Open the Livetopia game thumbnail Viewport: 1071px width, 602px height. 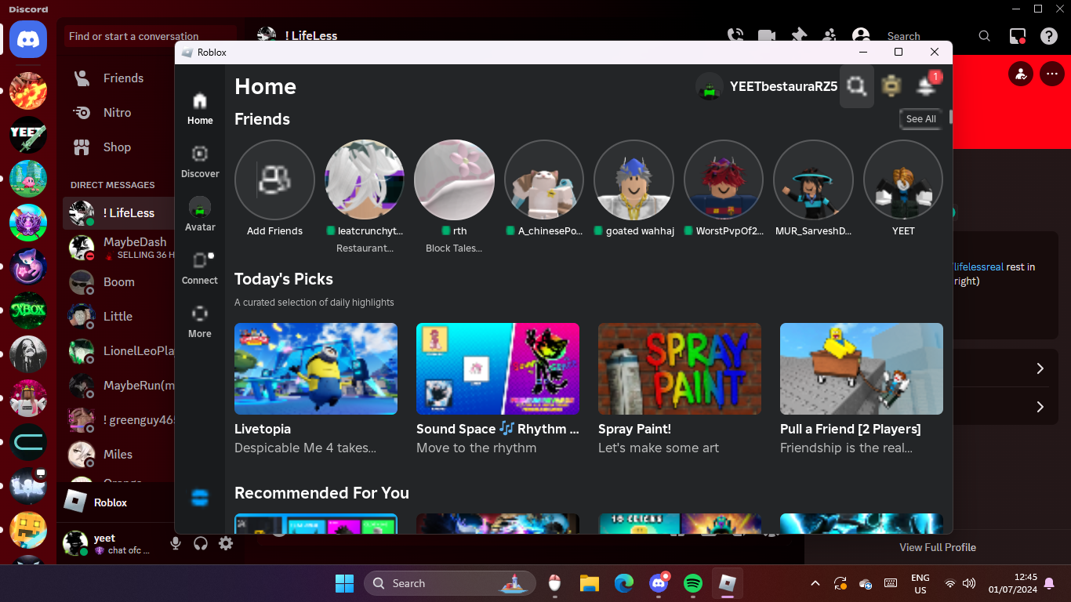click(x=316, y=368)
